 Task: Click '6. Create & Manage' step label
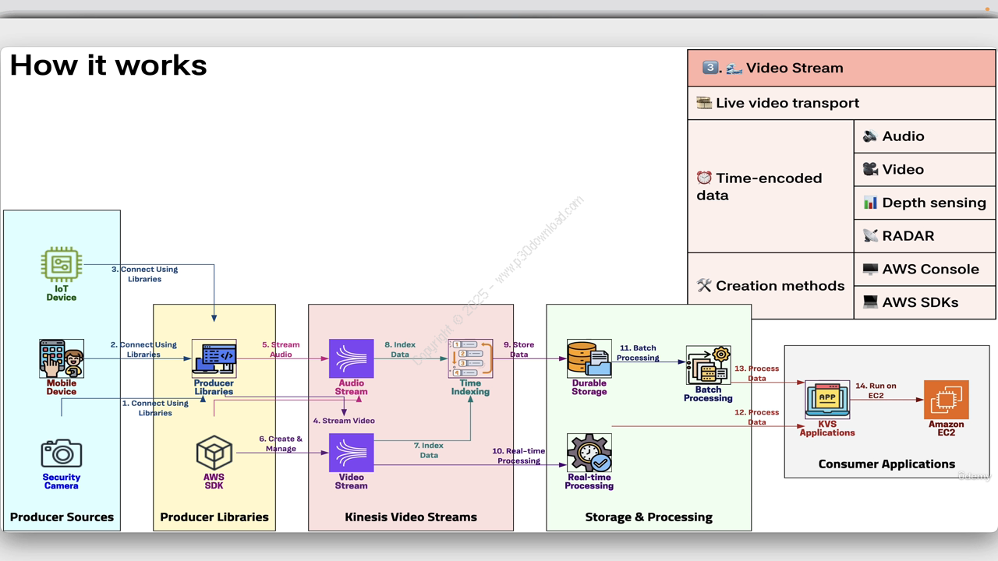281,443
